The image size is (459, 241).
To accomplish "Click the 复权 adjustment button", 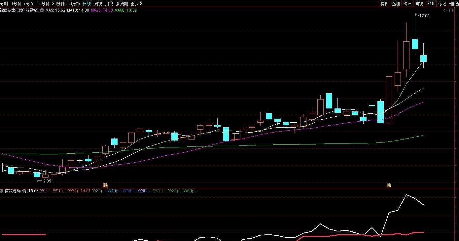I will pos(384,4).
